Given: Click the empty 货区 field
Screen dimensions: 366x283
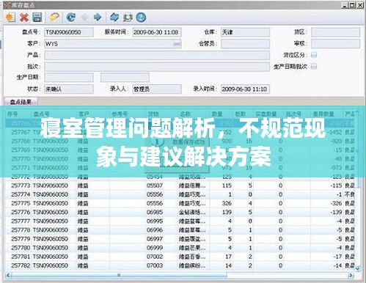Looking at the screenshot, I should coord(335,32).
